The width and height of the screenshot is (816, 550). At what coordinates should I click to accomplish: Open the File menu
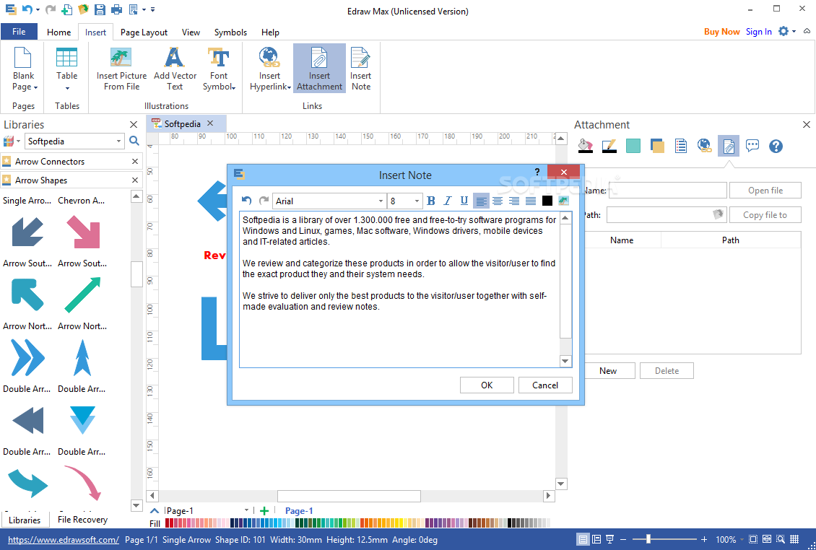click(19, 32)
